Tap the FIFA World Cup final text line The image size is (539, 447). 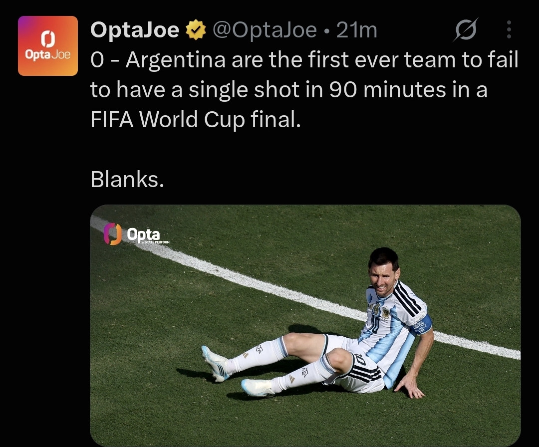196,120
